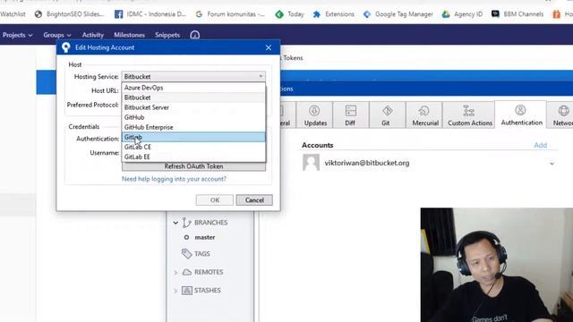Cancel the Edit Hosting Account dialog

point(254,200)
